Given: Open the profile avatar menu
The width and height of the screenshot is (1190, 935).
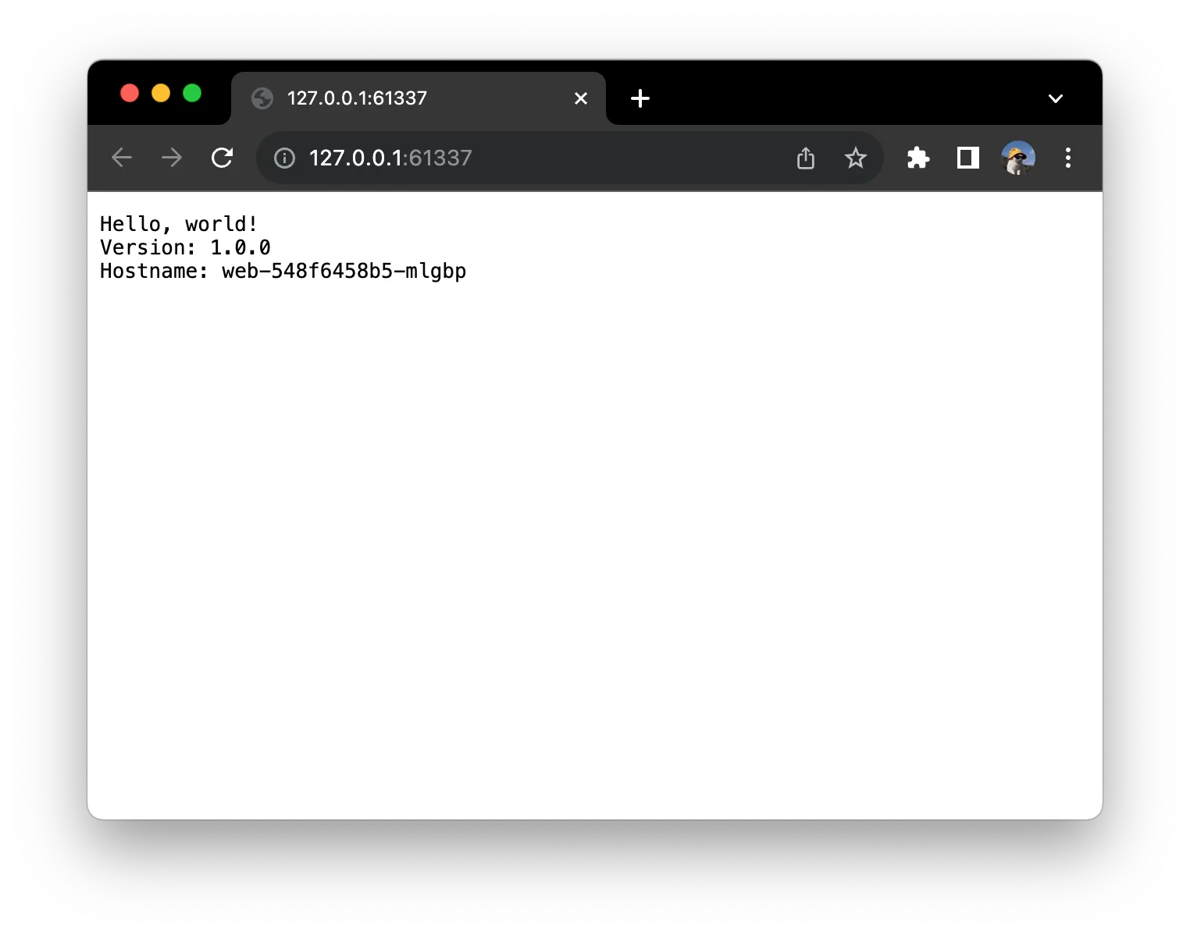Looking at the screenshot, I should click(1018, 158).
